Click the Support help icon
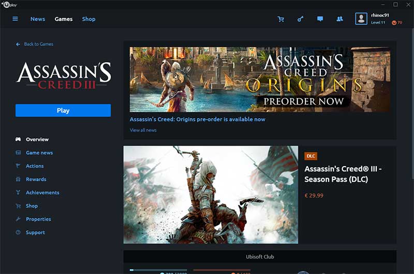 (x=18, y=232)
